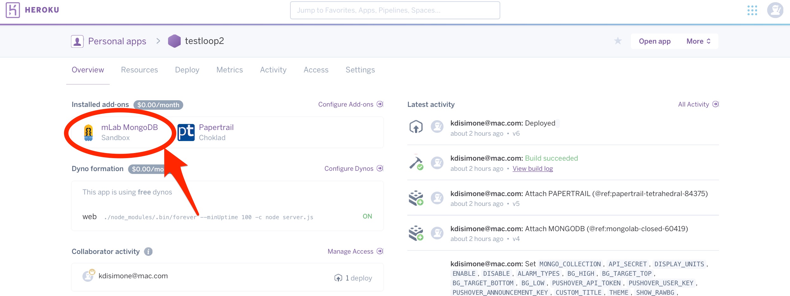Image resolution: width=790 pixels, height=296 pixels.
Task: Click the API_SECRET config var tag
Action: click(x=627, y=264)
